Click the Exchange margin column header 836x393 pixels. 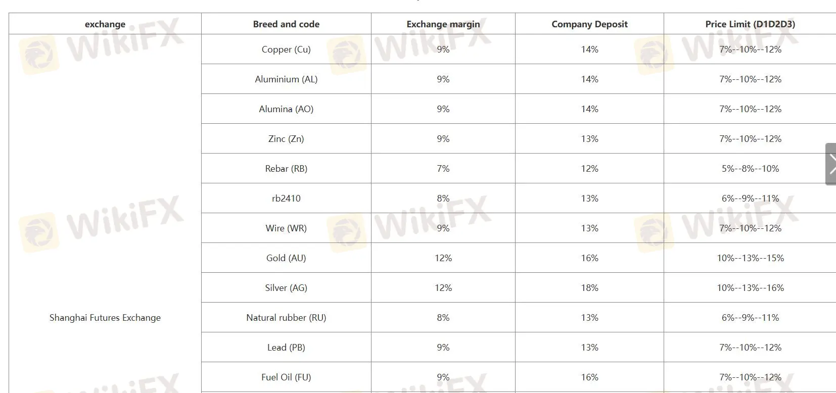coord(443,24)
